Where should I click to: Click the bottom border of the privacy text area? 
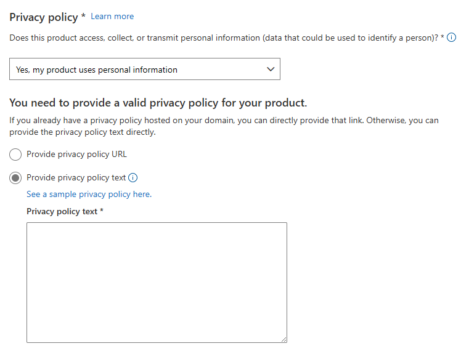tap(157, 342)
